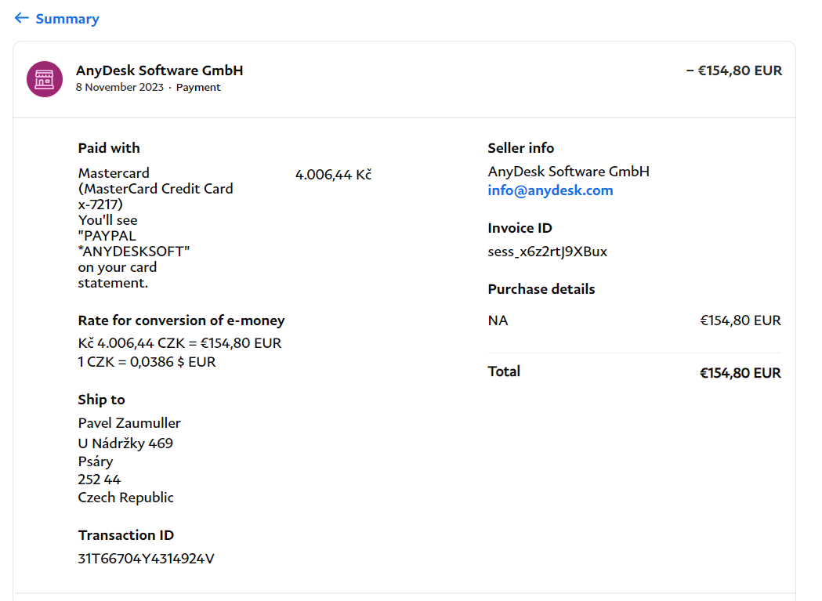Open the info@anydesk.com email link
This screenshot has width=822, height=601.
(x=550, y=190)
